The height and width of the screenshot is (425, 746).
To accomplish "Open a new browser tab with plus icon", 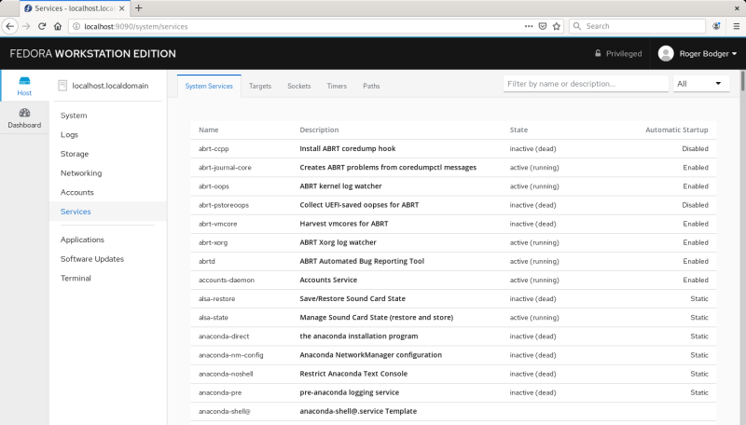I will [x=139, y=7].
